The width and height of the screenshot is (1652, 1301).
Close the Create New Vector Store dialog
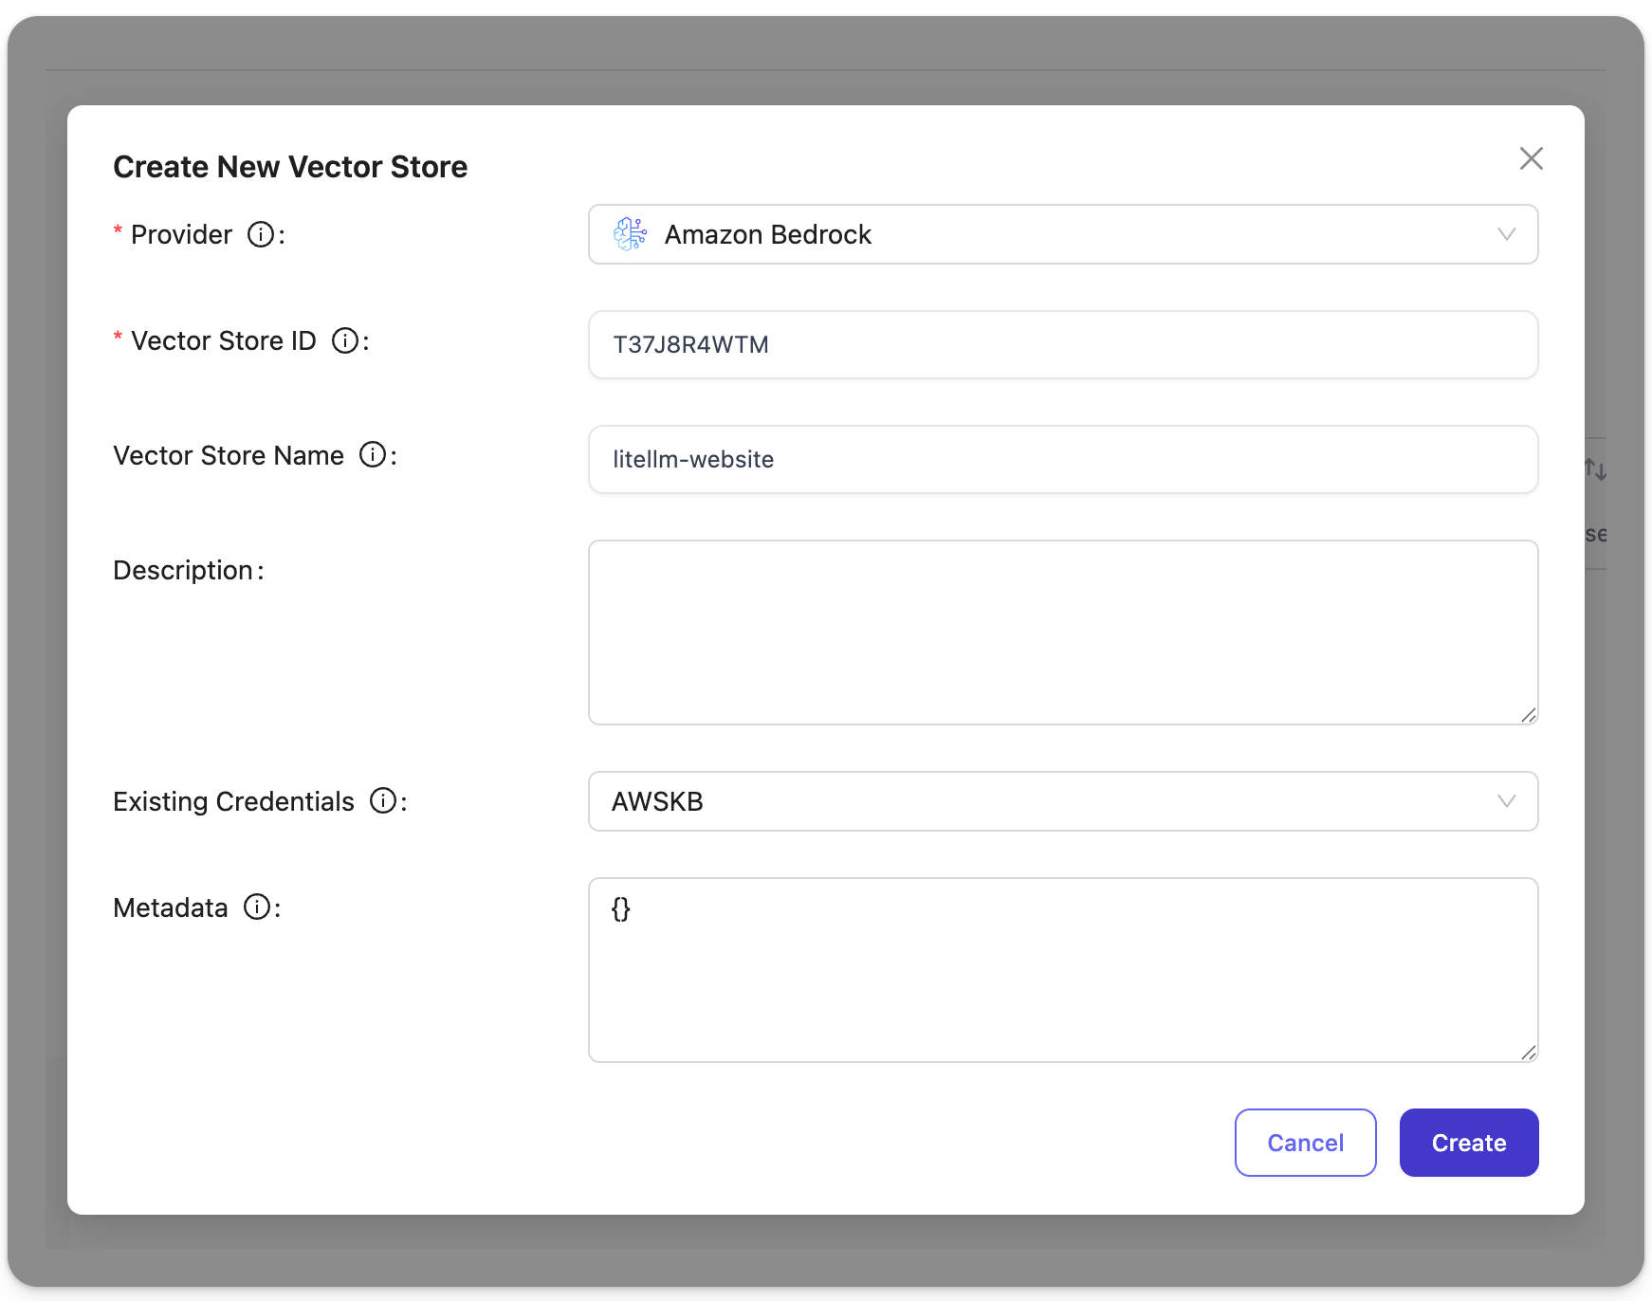pyautogui.click(x=1531, y=158)
